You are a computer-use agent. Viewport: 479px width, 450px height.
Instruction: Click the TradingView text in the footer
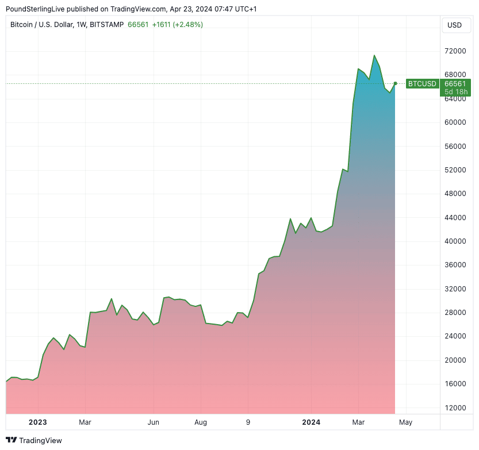[40, 441]
